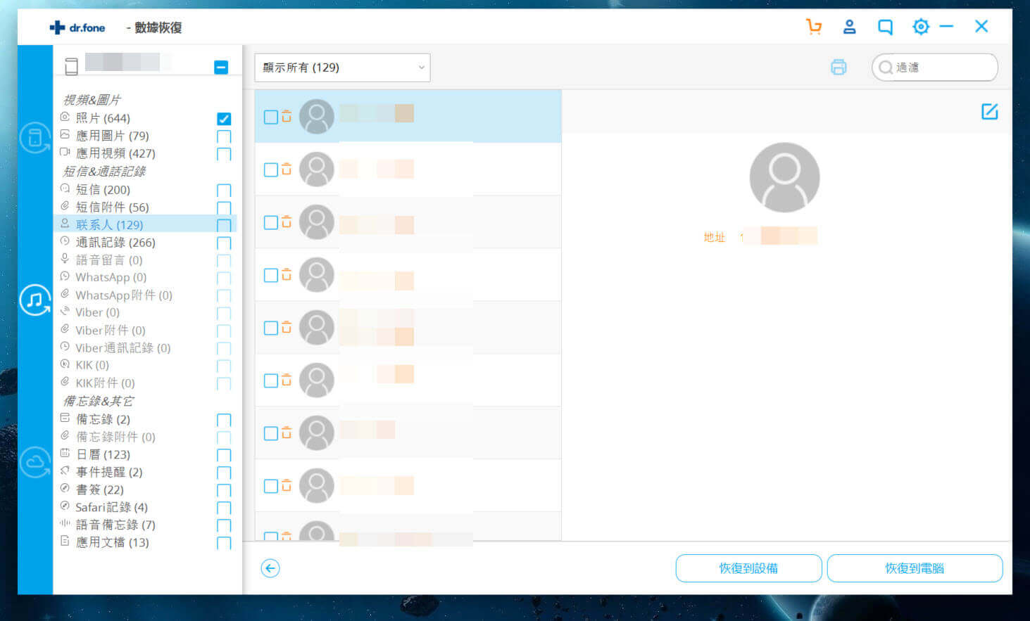
Task: Select 應用視頻 (427) in the sidebar
Action: click(115, 153)
